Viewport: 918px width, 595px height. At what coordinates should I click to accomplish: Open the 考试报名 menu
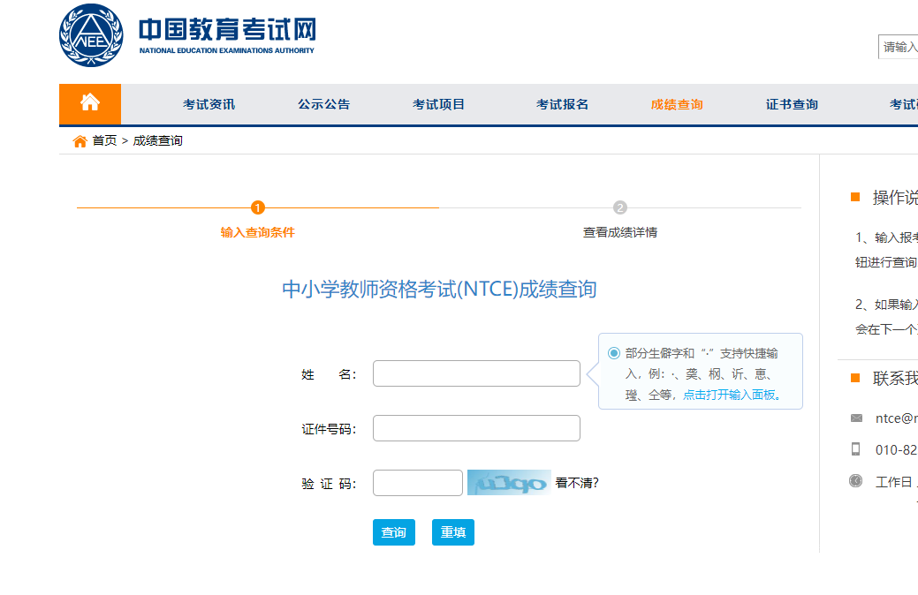click(563, 104)
